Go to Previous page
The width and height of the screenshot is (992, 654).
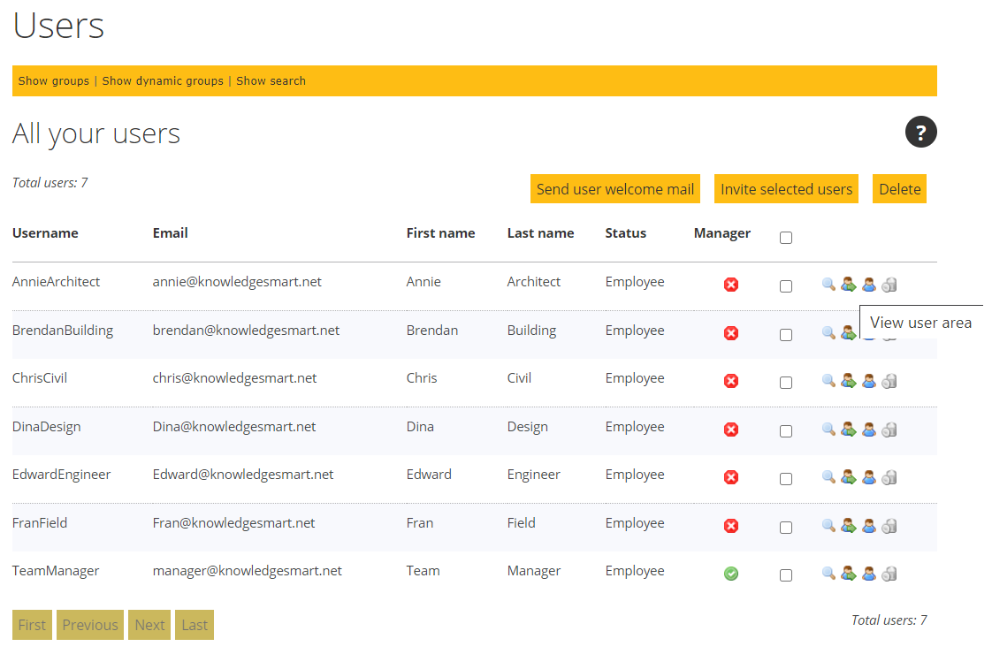pos(90,625)
